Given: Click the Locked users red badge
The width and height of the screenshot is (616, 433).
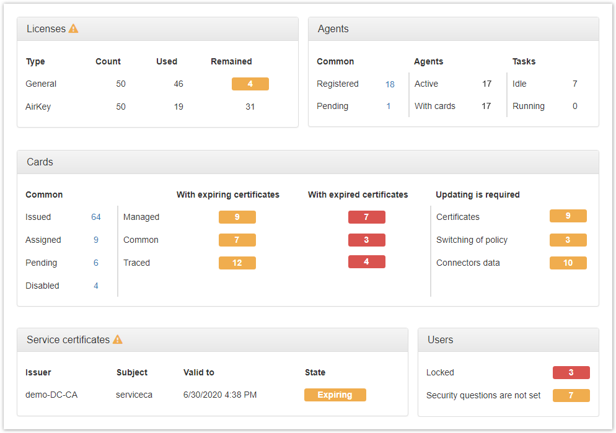Looking at the screenshot, I should point(571,373).
